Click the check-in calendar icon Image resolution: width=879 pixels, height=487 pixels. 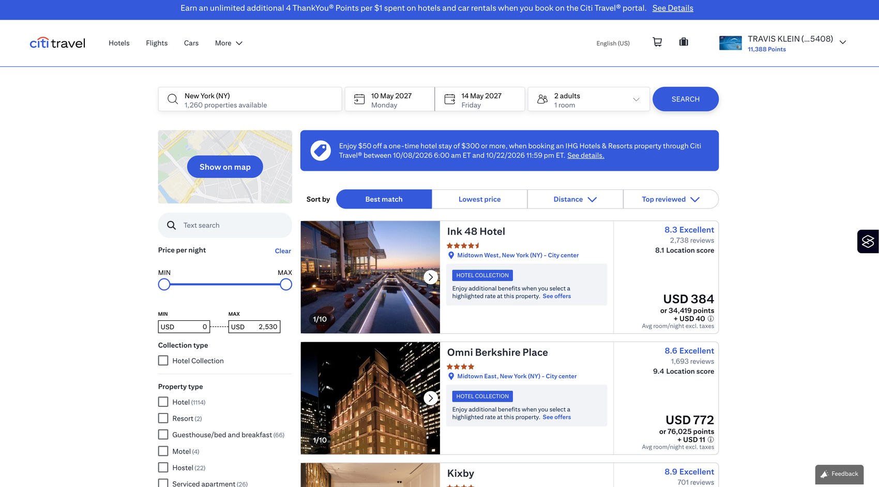(359, 99)
